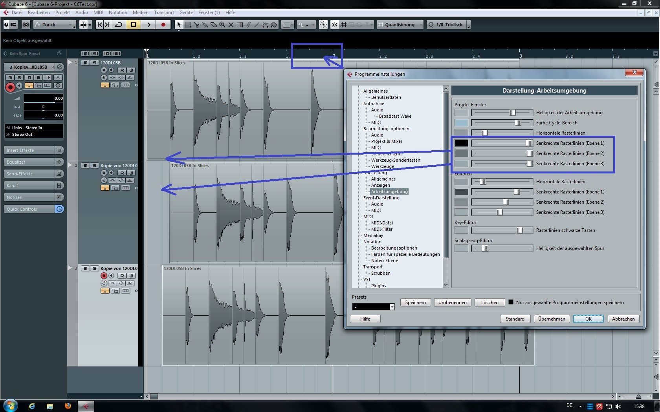The width and height of the screenshot is (660, 412).
Task: Open the Presets dropdown in Programmeinstellungen
Action: point(373,306)
